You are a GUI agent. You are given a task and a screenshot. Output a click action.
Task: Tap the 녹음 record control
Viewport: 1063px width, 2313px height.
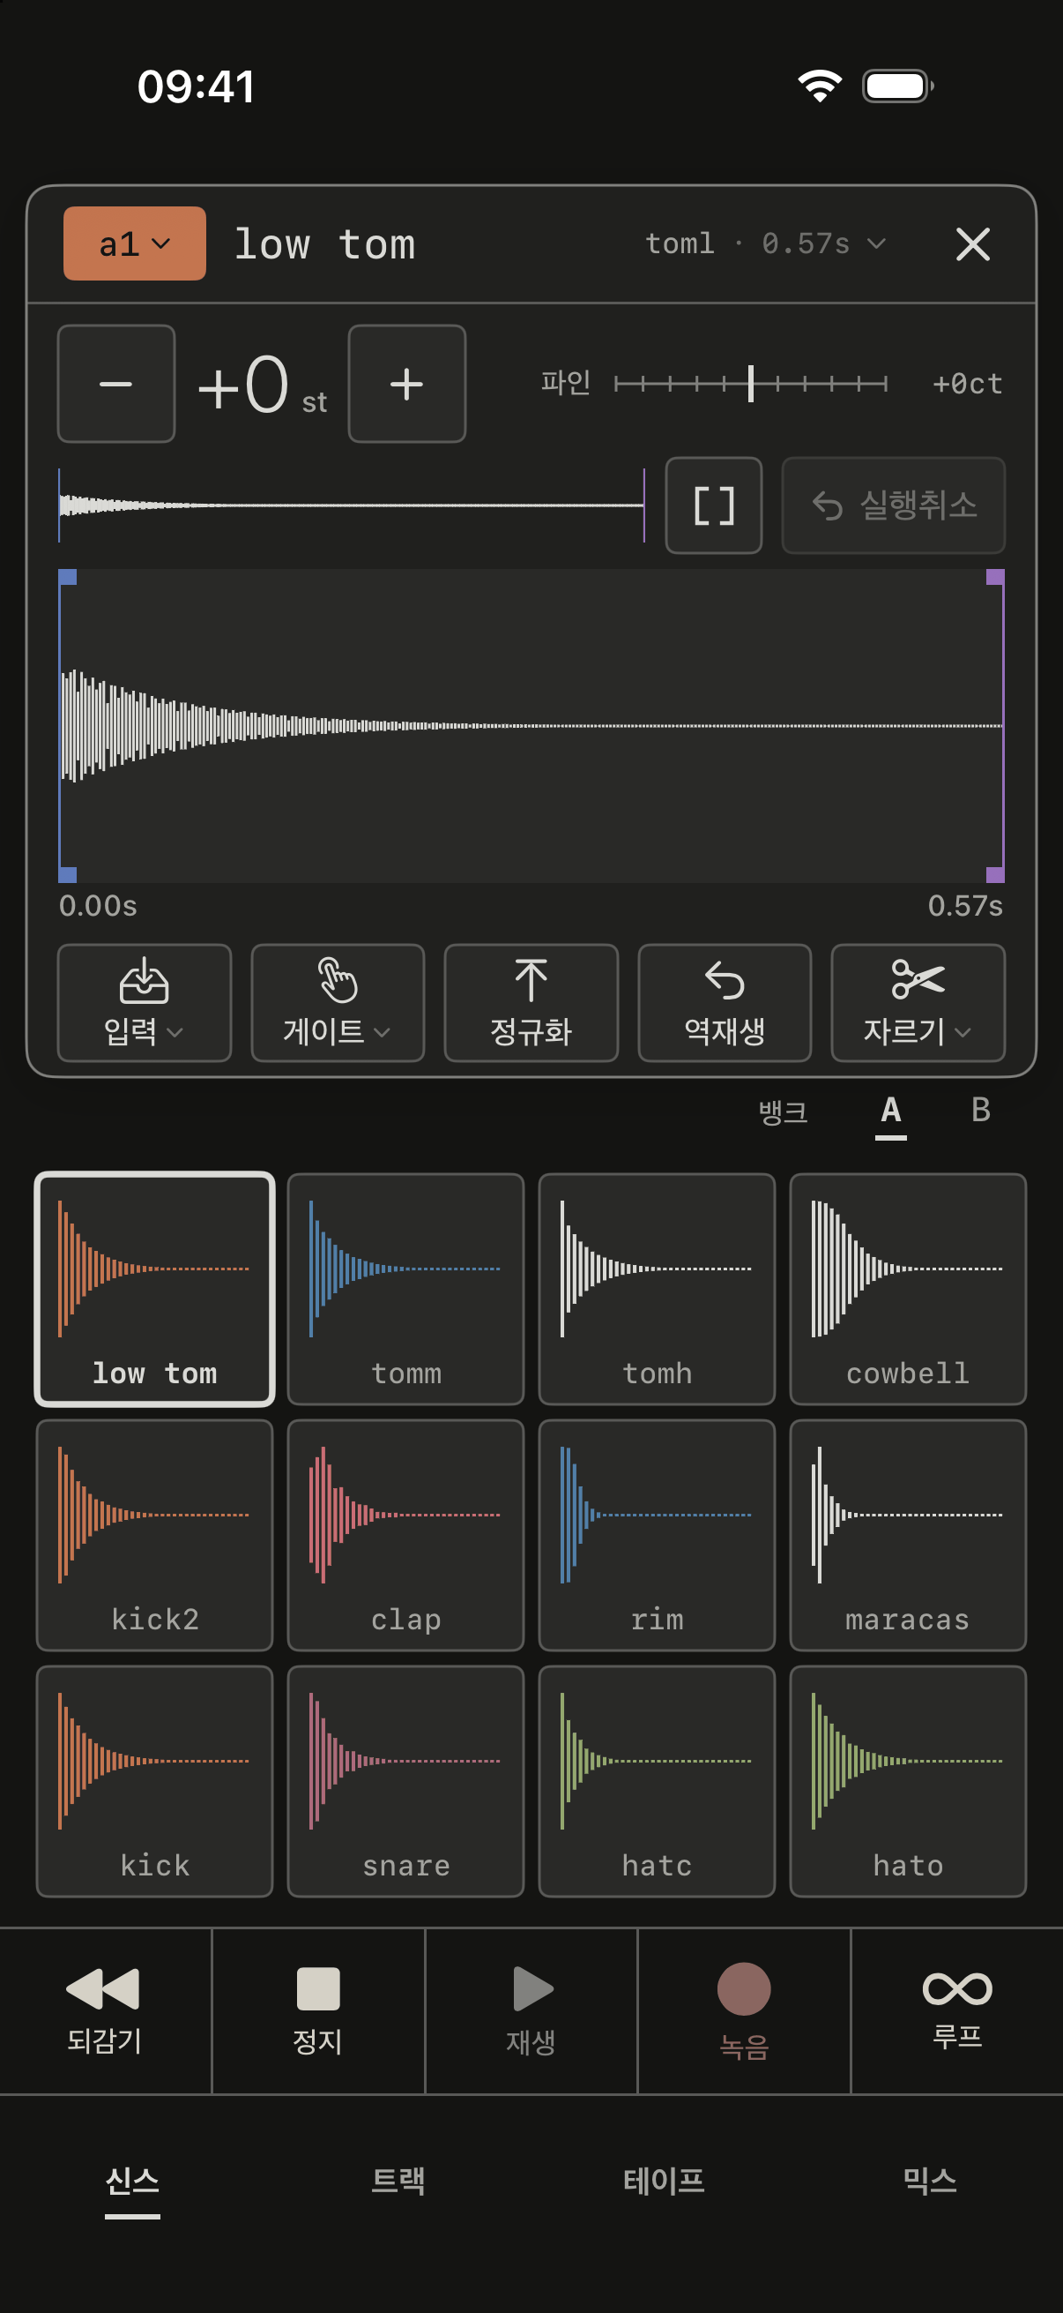[x=744, y=2010]
